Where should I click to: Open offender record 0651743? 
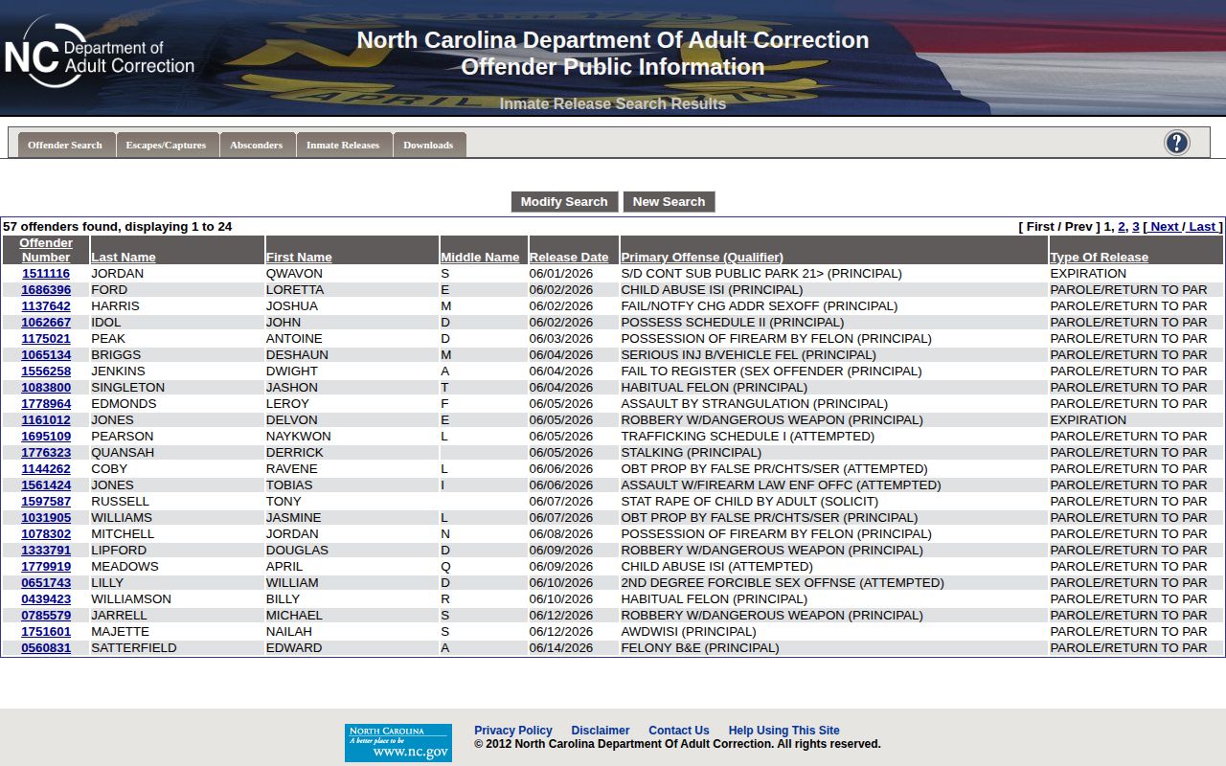tap(46, 582)
